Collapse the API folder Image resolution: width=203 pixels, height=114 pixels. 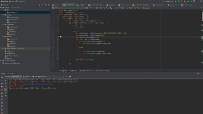coord(3,10)
